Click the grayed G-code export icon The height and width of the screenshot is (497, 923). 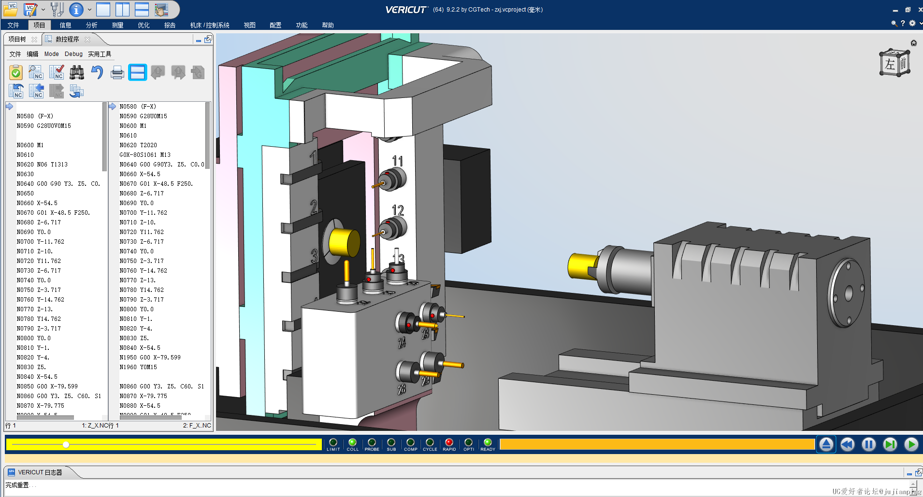click(x=198, y=72)
